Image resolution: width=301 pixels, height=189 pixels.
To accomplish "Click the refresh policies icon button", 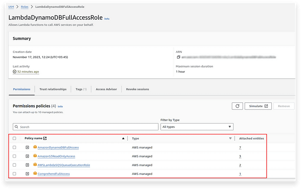I will (237, 106).
